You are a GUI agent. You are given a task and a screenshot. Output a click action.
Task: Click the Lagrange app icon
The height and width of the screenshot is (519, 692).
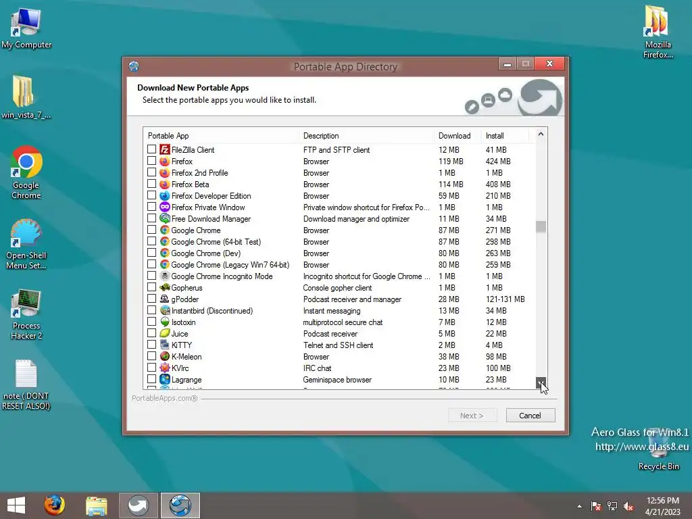point(165,379)
